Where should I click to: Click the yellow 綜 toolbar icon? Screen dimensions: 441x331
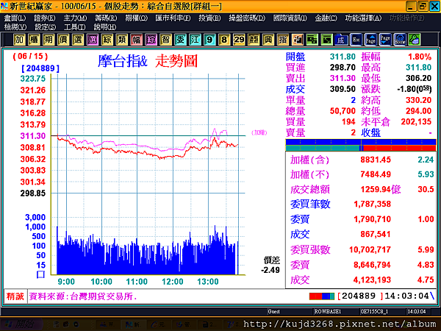coord(107,40)
